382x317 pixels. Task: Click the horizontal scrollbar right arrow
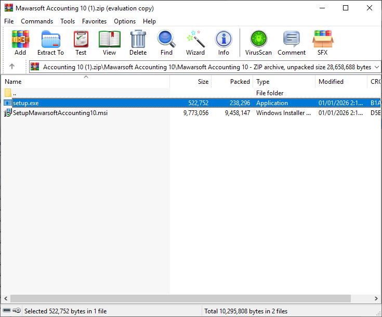[x=377, y=299]
